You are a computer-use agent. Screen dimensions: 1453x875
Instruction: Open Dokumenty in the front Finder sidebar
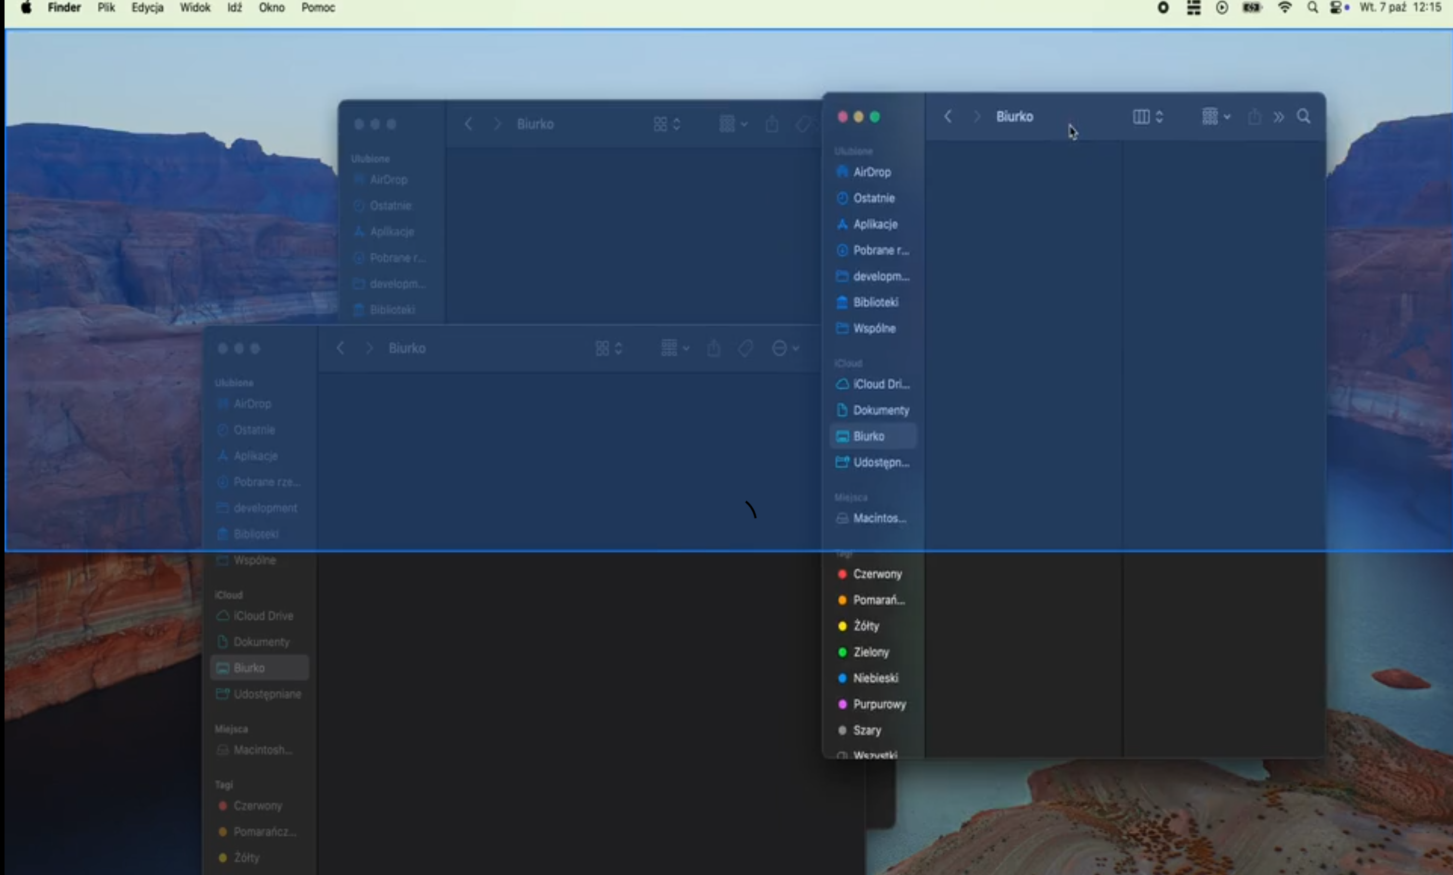pyautogui.click(x=880, y=410)
